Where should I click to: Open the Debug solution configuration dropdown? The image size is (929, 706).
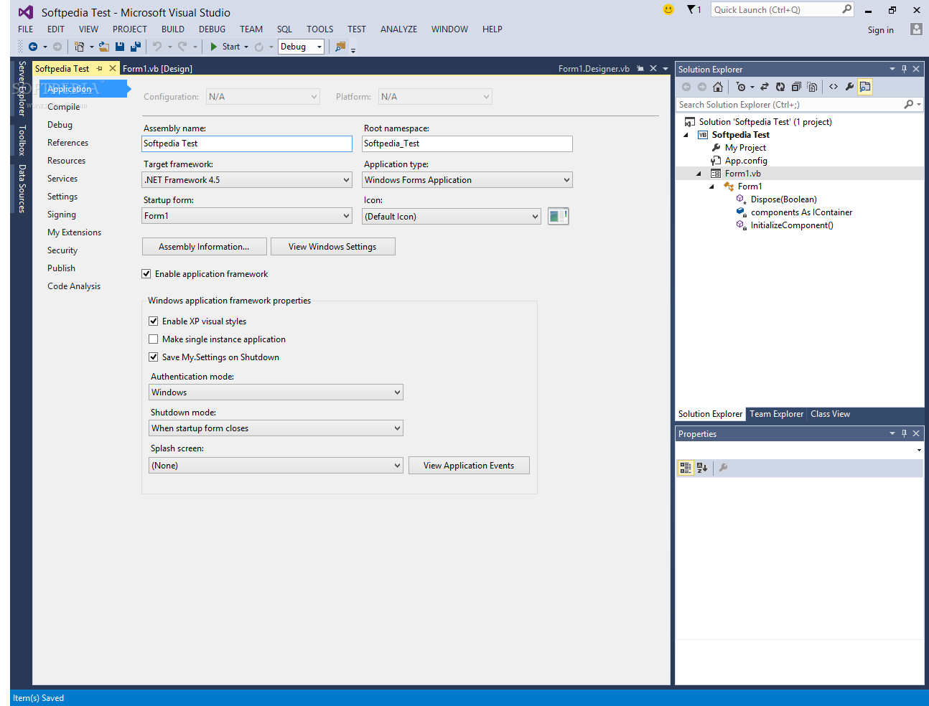(302, 47)
